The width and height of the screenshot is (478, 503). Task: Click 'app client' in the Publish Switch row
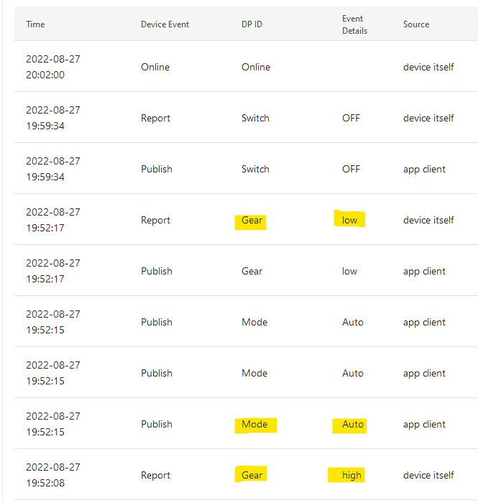(x=424, y=169)
